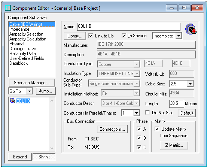Click the list scroll down arrow
Screen dimensions: 207x167
click(52, 148)
